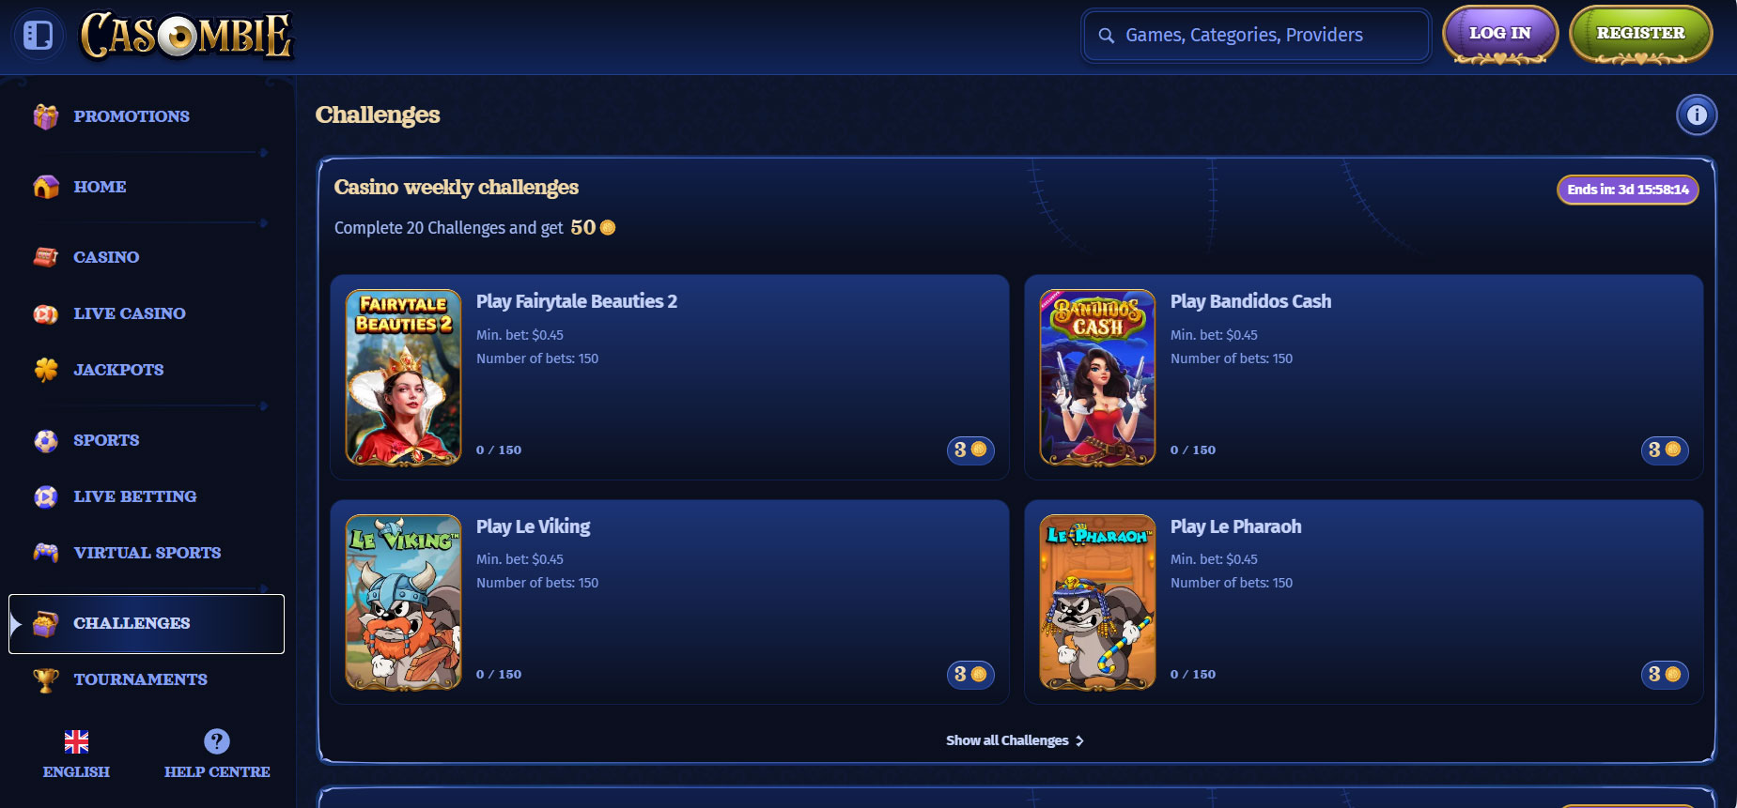1737x808 pixels.
Task: Click 0 / 150 progress on Fairytale Beauties 2
Action: 499,450
